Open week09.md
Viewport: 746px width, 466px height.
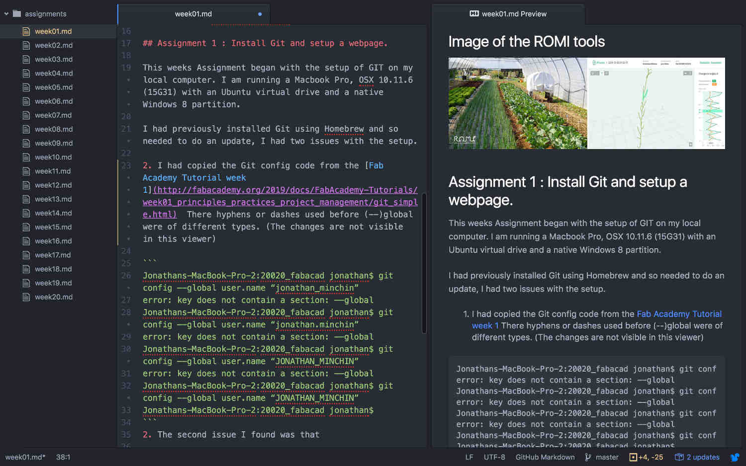(54, 143)
